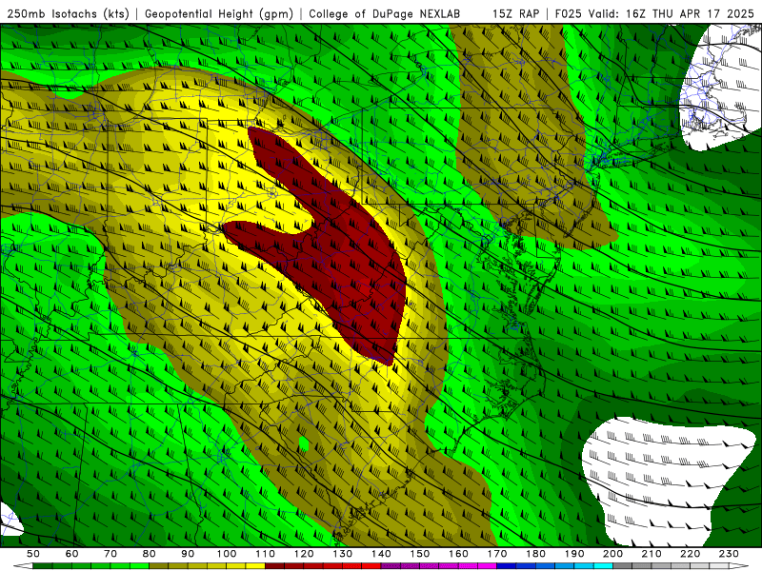Select the dark blue swatch starting at 170

(507, 566)
